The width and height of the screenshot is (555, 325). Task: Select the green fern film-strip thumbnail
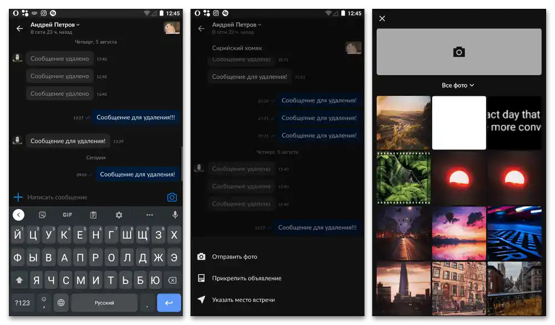click(403, 178)
